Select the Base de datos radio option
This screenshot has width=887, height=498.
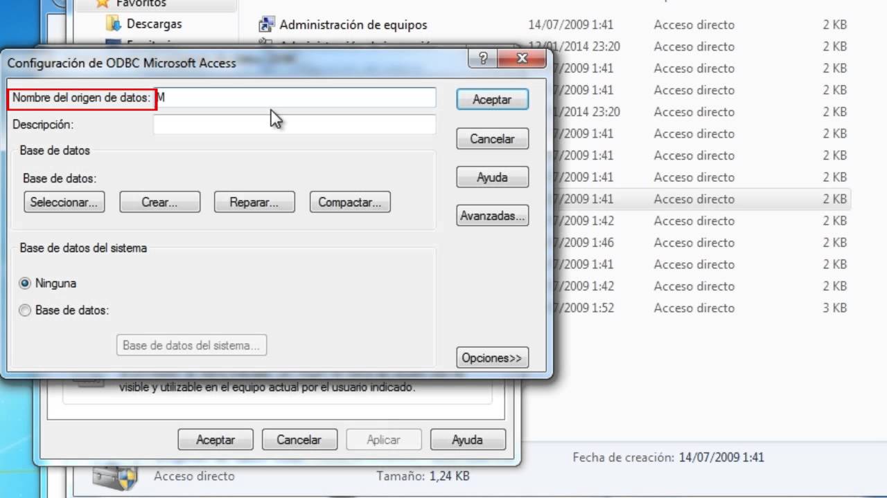(x=25, y=311)
